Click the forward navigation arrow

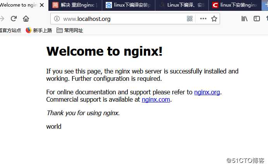[x=2, y=19]
